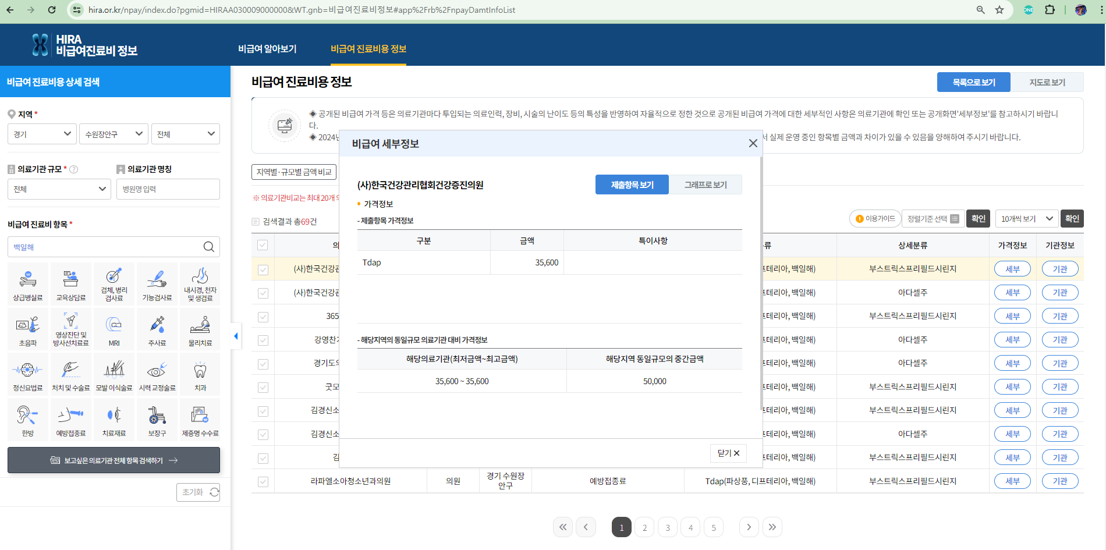Click the search magnifier in 진료비 항목 field
This screenshot has width=1106, height=550.
coord(208,247)
